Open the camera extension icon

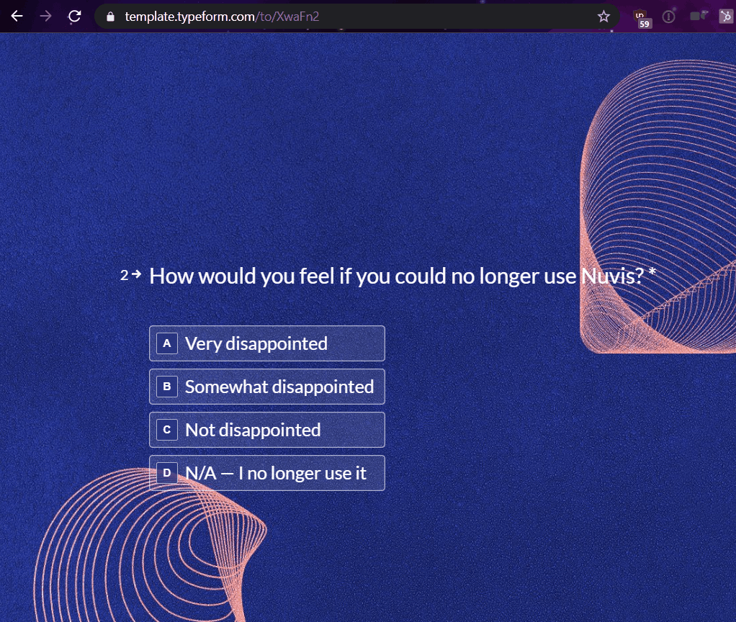[698, 17]
